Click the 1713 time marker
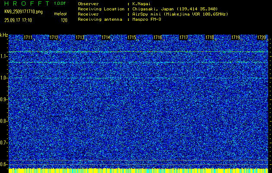 click(80, 37)
